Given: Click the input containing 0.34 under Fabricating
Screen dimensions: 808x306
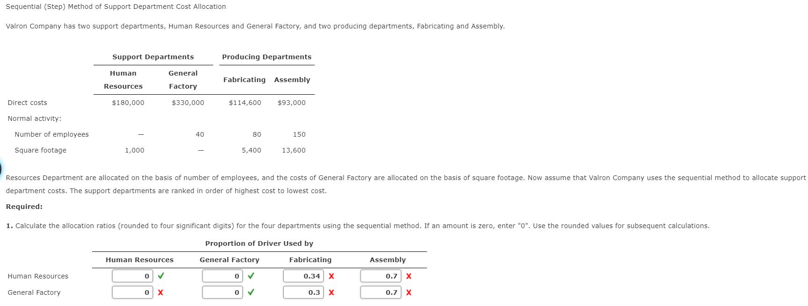Looking at the screenshot, I should 303,276.
